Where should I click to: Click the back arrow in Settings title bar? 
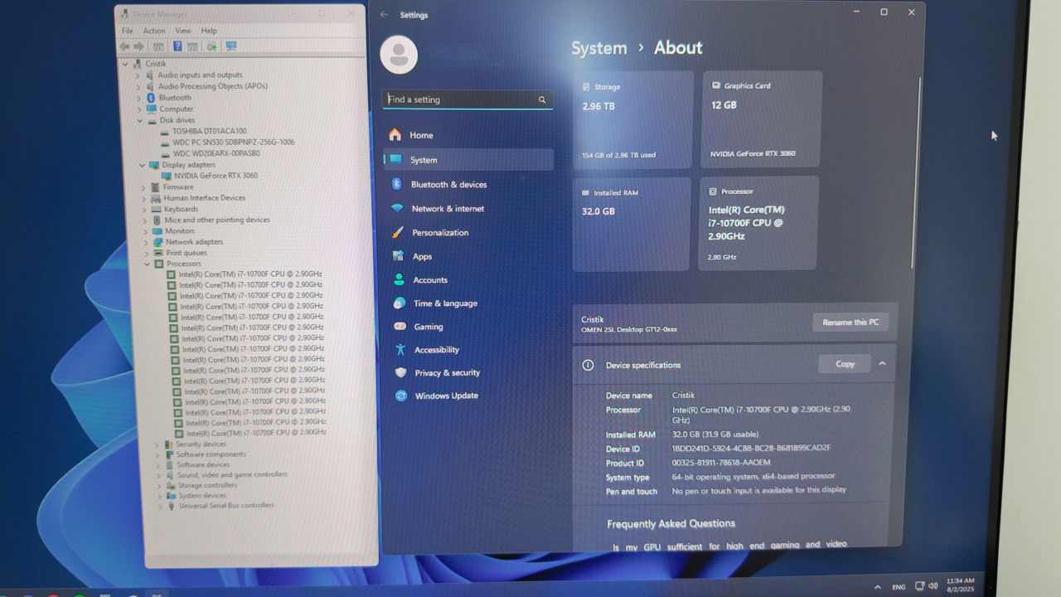(x=384, y=15)
